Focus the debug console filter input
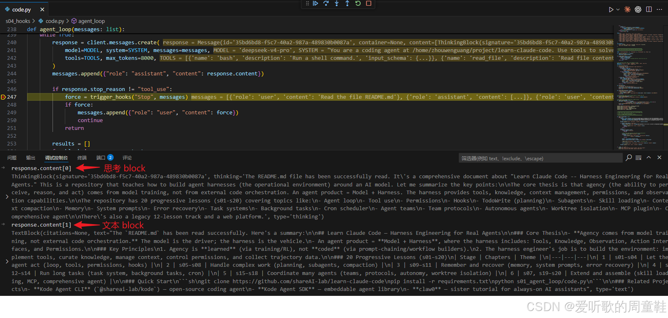Screen dimensions: 668x318 (x=540, y=158)
